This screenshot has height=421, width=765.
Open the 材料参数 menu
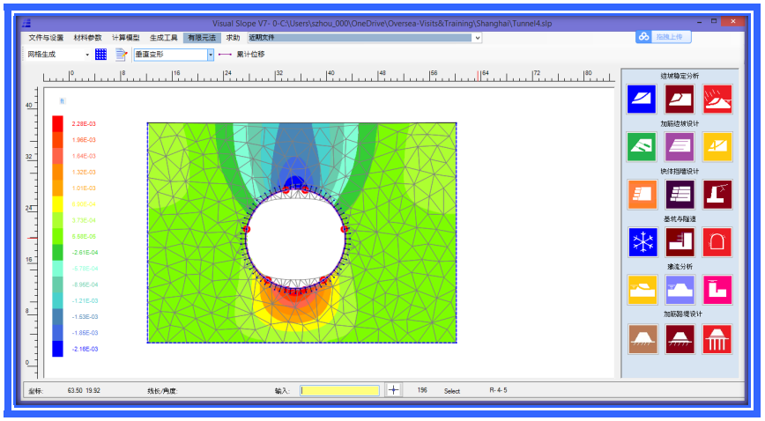pyautogui.click(x=87, y=38)
